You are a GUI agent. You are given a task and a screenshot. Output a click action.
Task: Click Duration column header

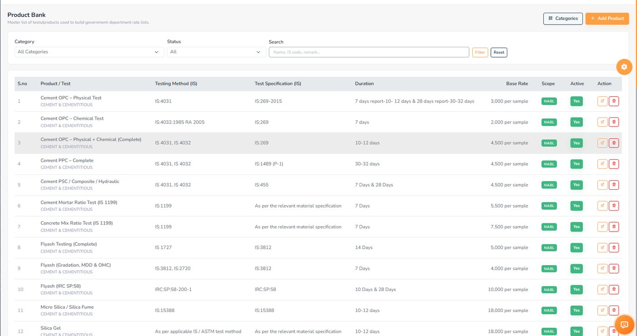coord(364,84)
